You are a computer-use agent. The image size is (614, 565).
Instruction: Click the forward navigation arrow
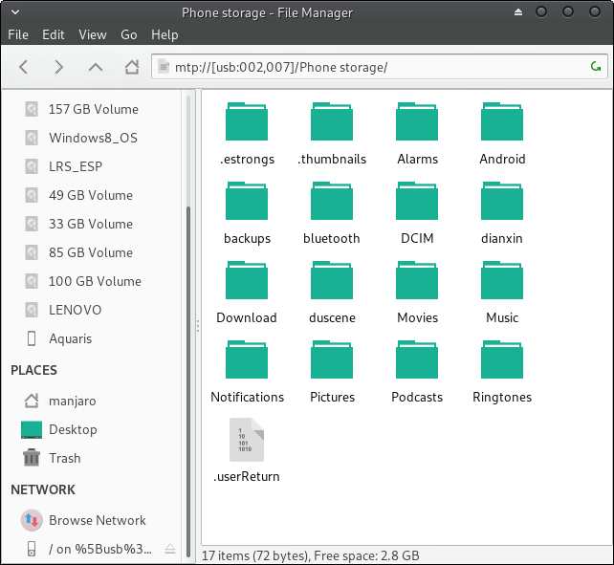pyautogui.click(x=59, y=67)
